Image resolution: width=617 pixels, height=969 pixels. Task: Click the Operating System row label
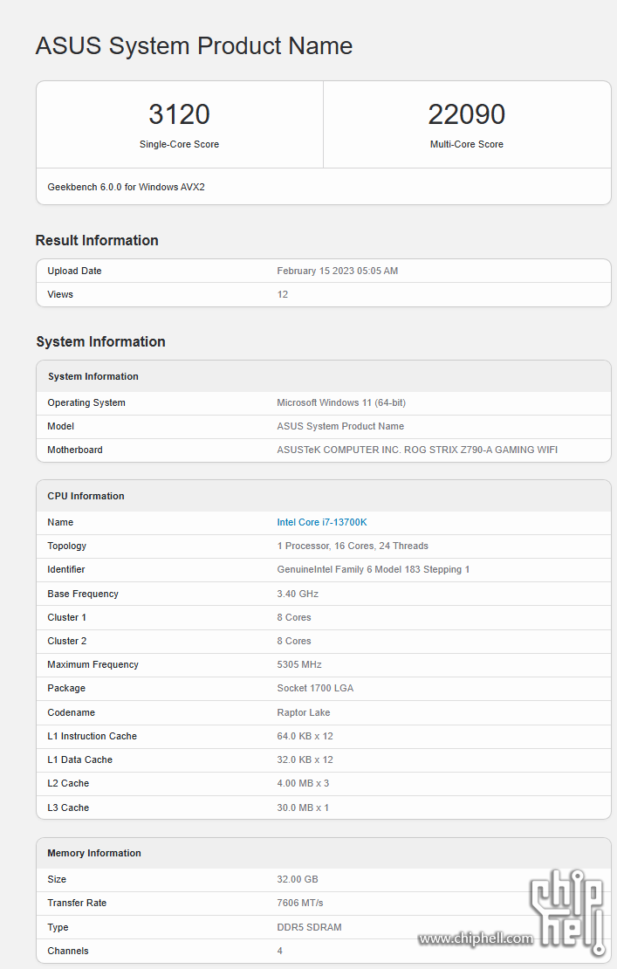coord(86,403)
